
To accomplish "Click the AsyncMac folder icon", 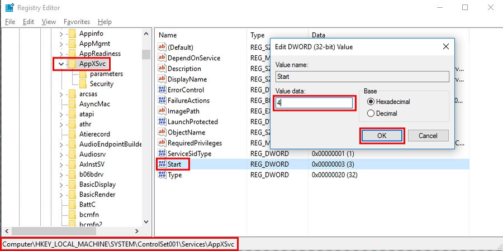I will point(73,104).
